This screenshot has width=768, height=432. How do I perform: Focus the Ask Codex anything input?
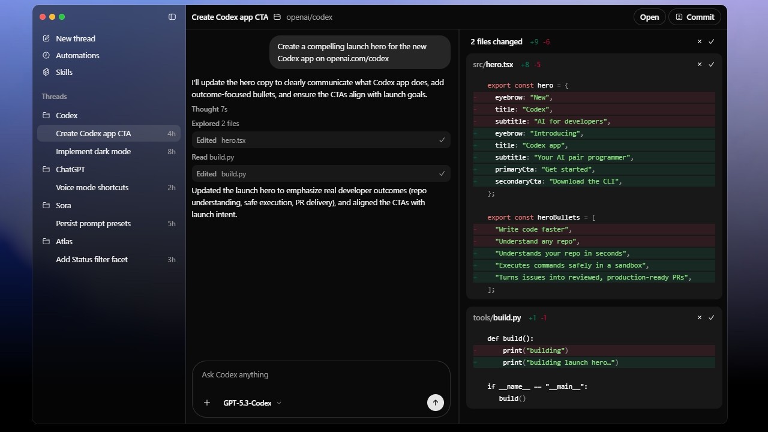(321, 375)
